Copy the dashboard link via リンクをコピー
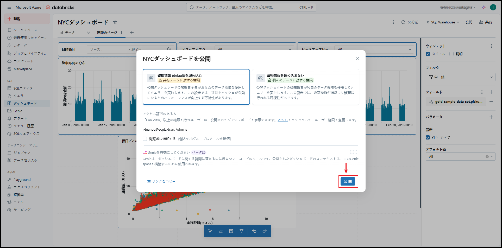Screen dimensions: 502x248 [x=161, y=181]
